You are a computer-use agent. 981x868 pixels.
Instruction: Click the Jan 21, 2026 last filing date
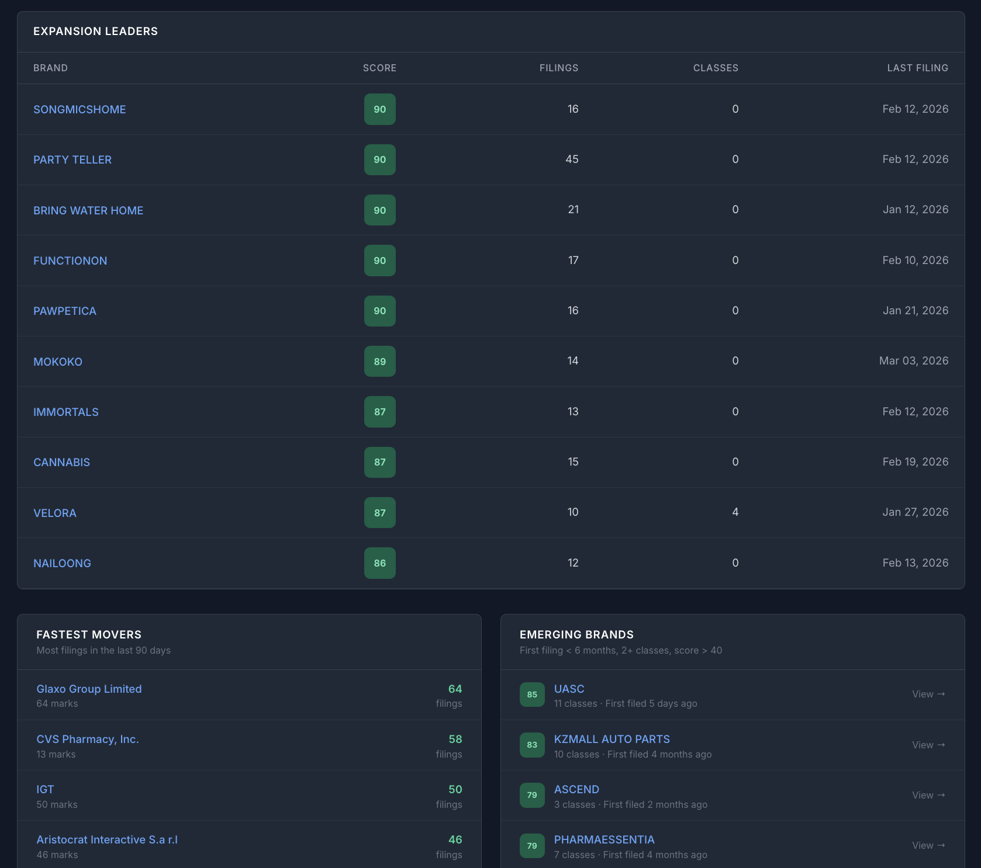916,311
